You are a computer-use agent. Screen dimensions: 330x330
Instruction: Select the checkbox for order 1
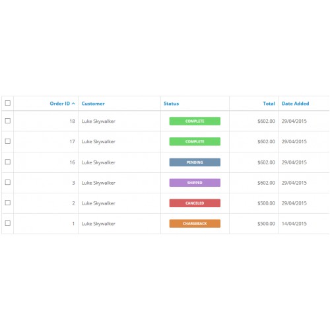coord(8,223)
